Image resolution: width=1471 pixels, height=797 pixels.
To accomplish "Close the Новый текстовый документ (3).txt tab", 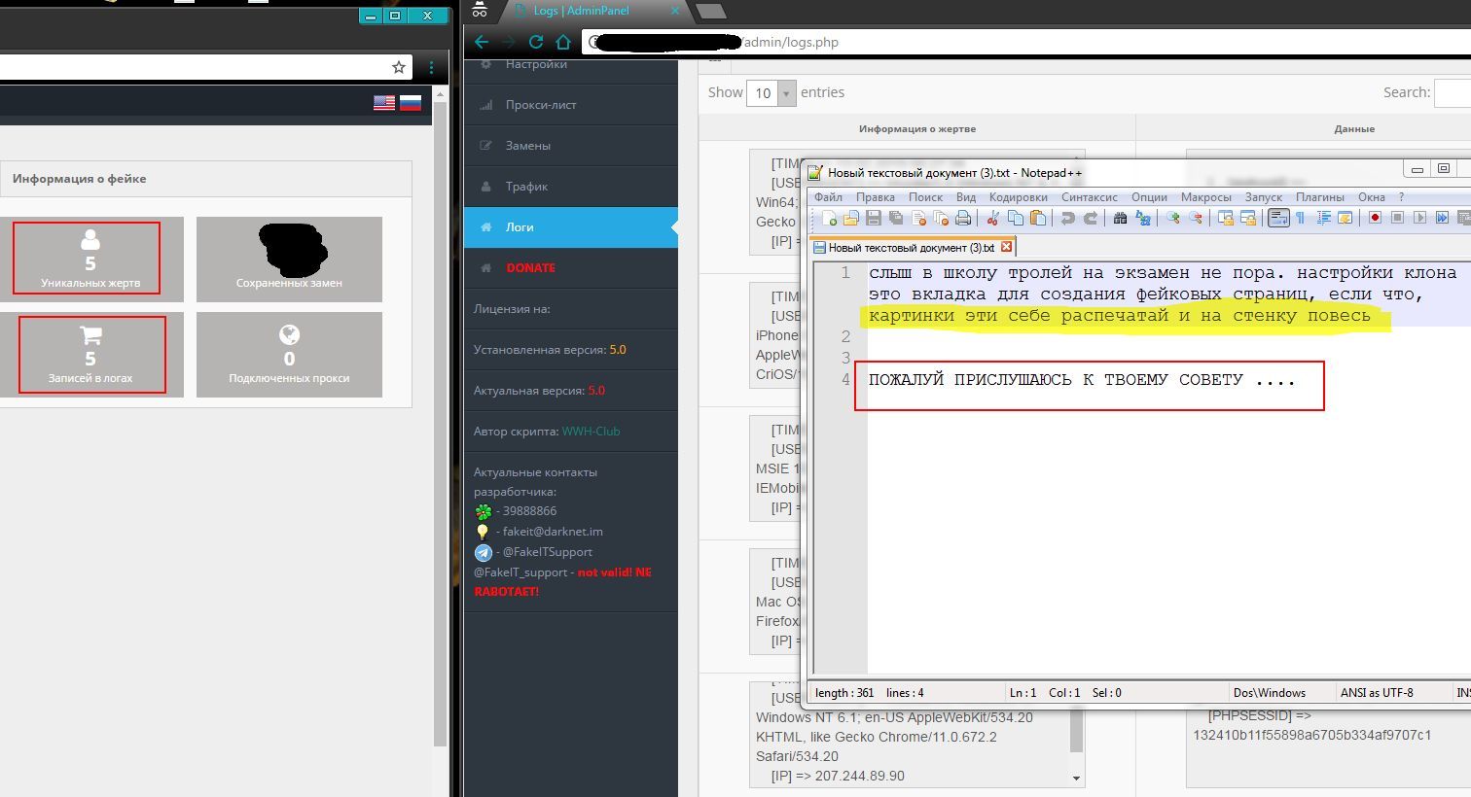I will coord(1007,247).
